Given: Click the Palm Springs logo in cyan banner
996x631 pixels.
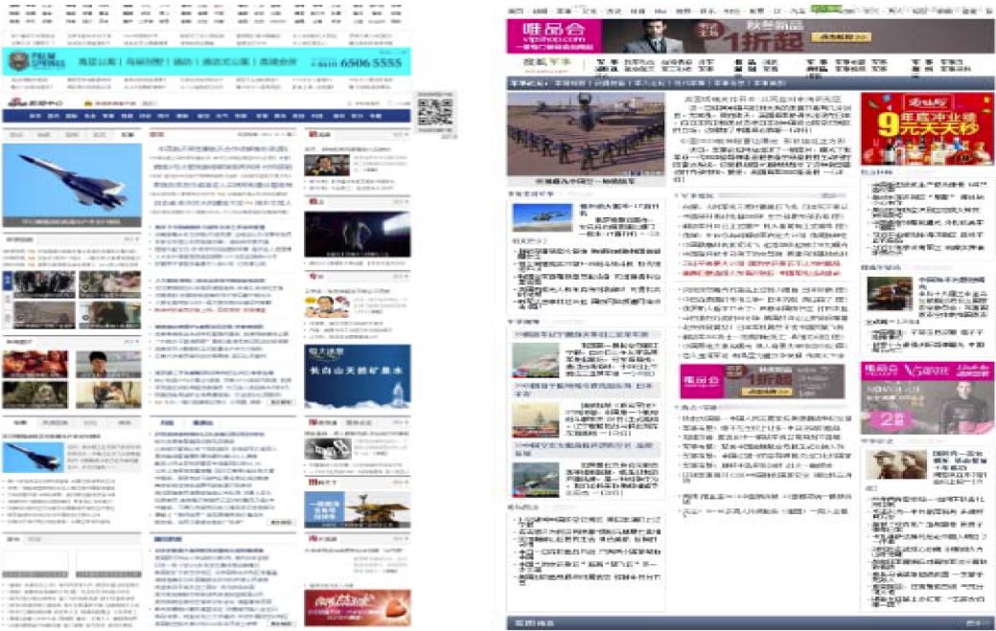Looking at the screenshot, I should [x=38, y=61].
